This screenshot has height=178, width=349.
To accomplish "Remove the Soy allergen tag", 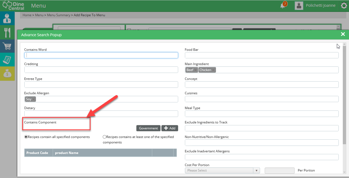I will coord(34,99).
